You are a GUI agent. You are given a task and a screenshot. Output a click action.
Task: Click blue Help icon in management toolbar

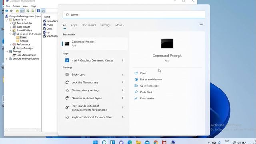[x=38, y=11]
